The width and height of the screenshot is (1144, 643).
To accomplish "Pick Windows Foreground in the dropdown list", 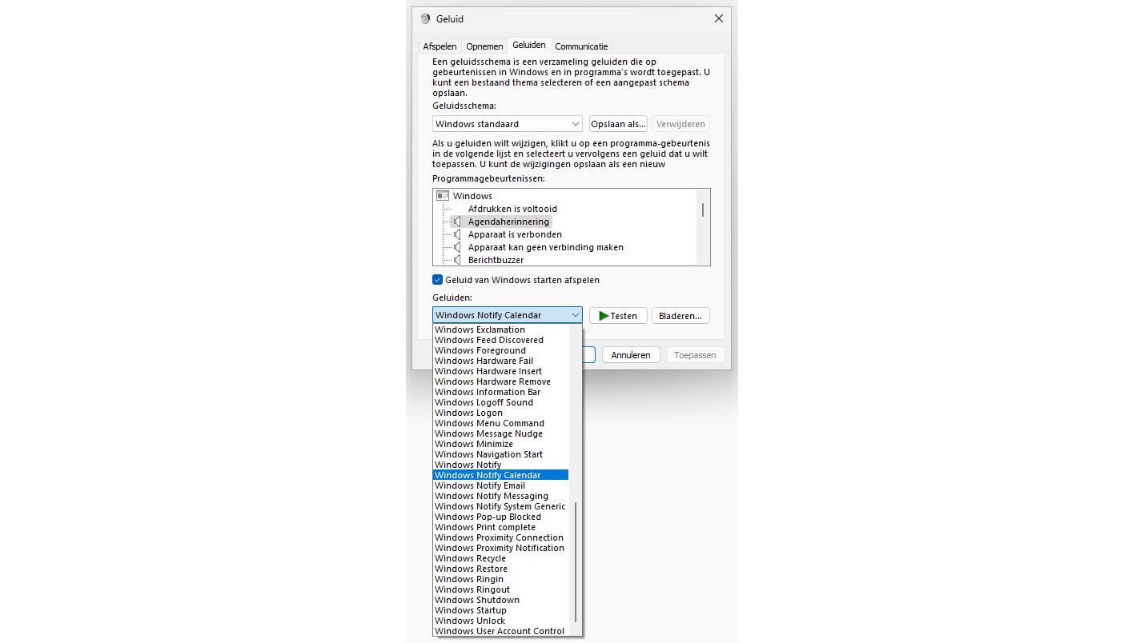I will (x=501, y=350).
